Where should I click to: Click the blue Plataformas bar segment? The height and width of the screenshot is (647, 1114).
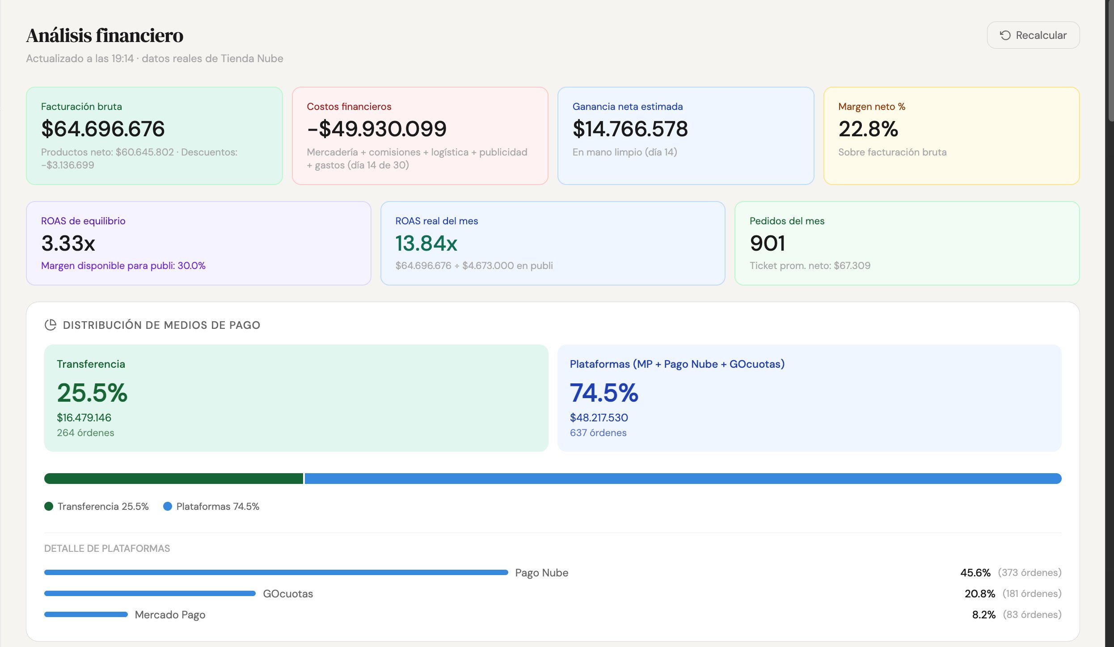[683, 479]
